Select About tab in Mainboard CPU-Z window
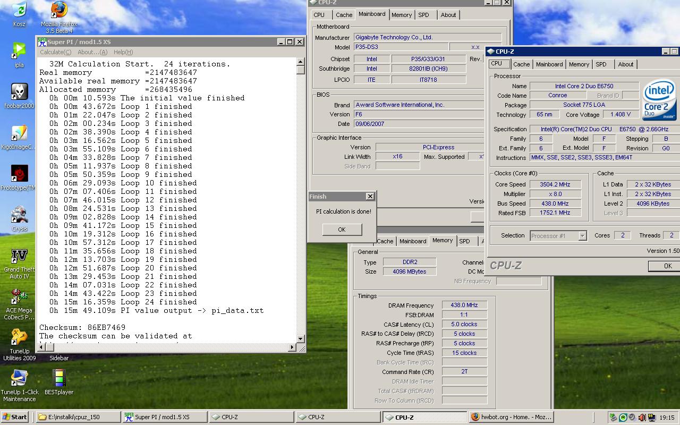The width and height of the screenshot is (680, 425). [x=448, y=15]
